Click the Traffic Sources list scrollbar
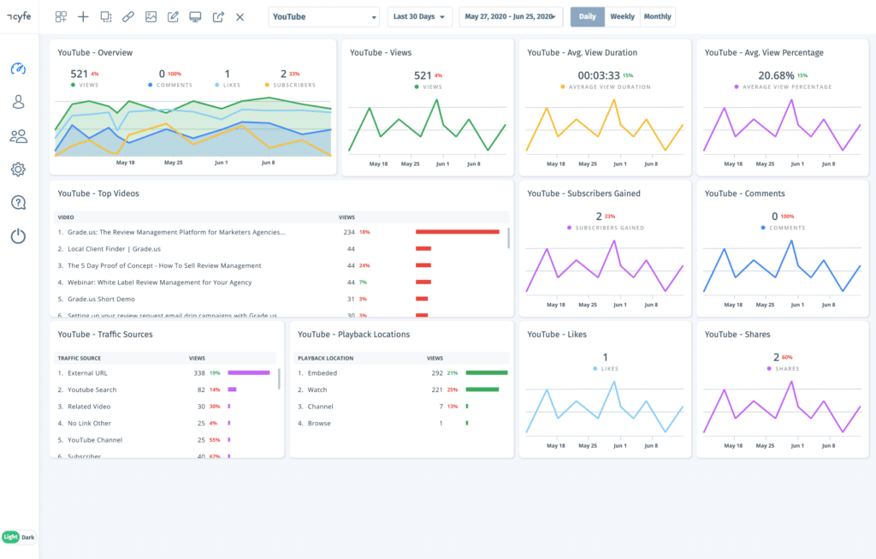 (279, 378)
